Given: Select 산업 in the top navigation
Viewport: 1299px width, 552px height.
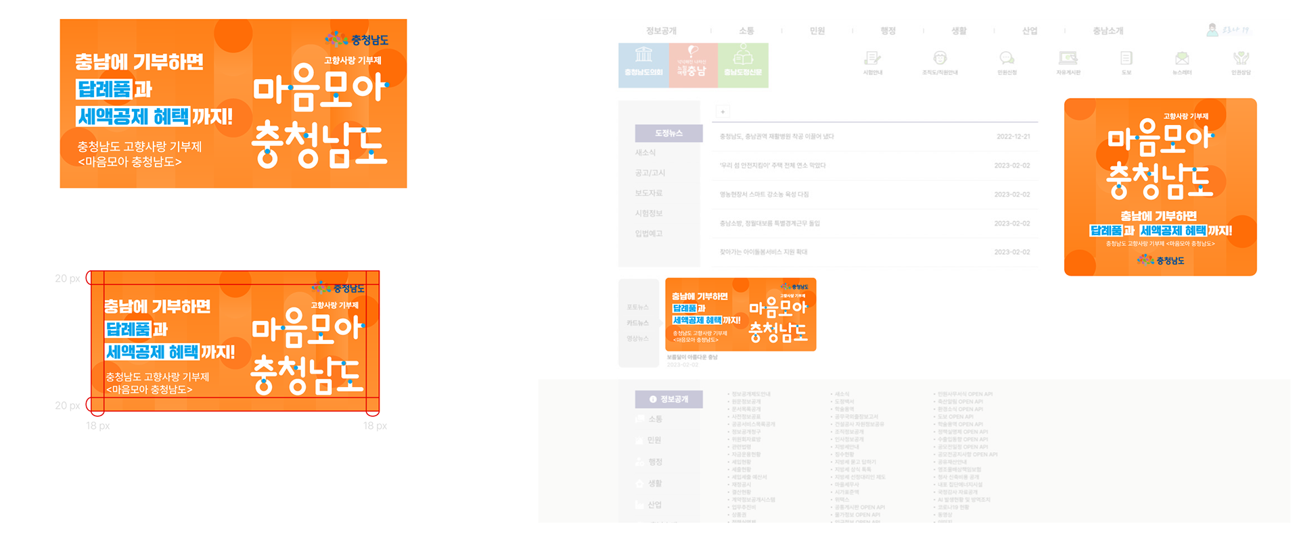Looking at the screenshot, I should [x=1030, y=30].
